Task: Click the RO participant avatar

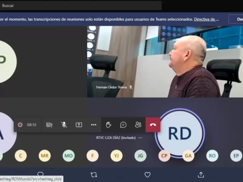Action: coord(212,156)
